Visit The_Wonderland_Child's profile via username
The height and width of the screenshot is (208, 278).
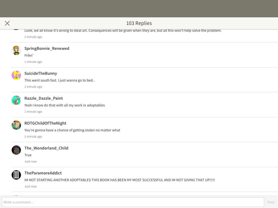coord(46,148)
